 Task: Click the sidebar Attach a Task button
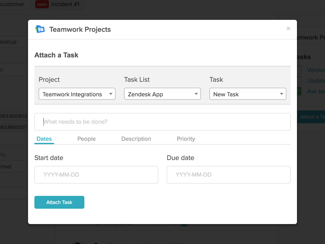point(312,117)
